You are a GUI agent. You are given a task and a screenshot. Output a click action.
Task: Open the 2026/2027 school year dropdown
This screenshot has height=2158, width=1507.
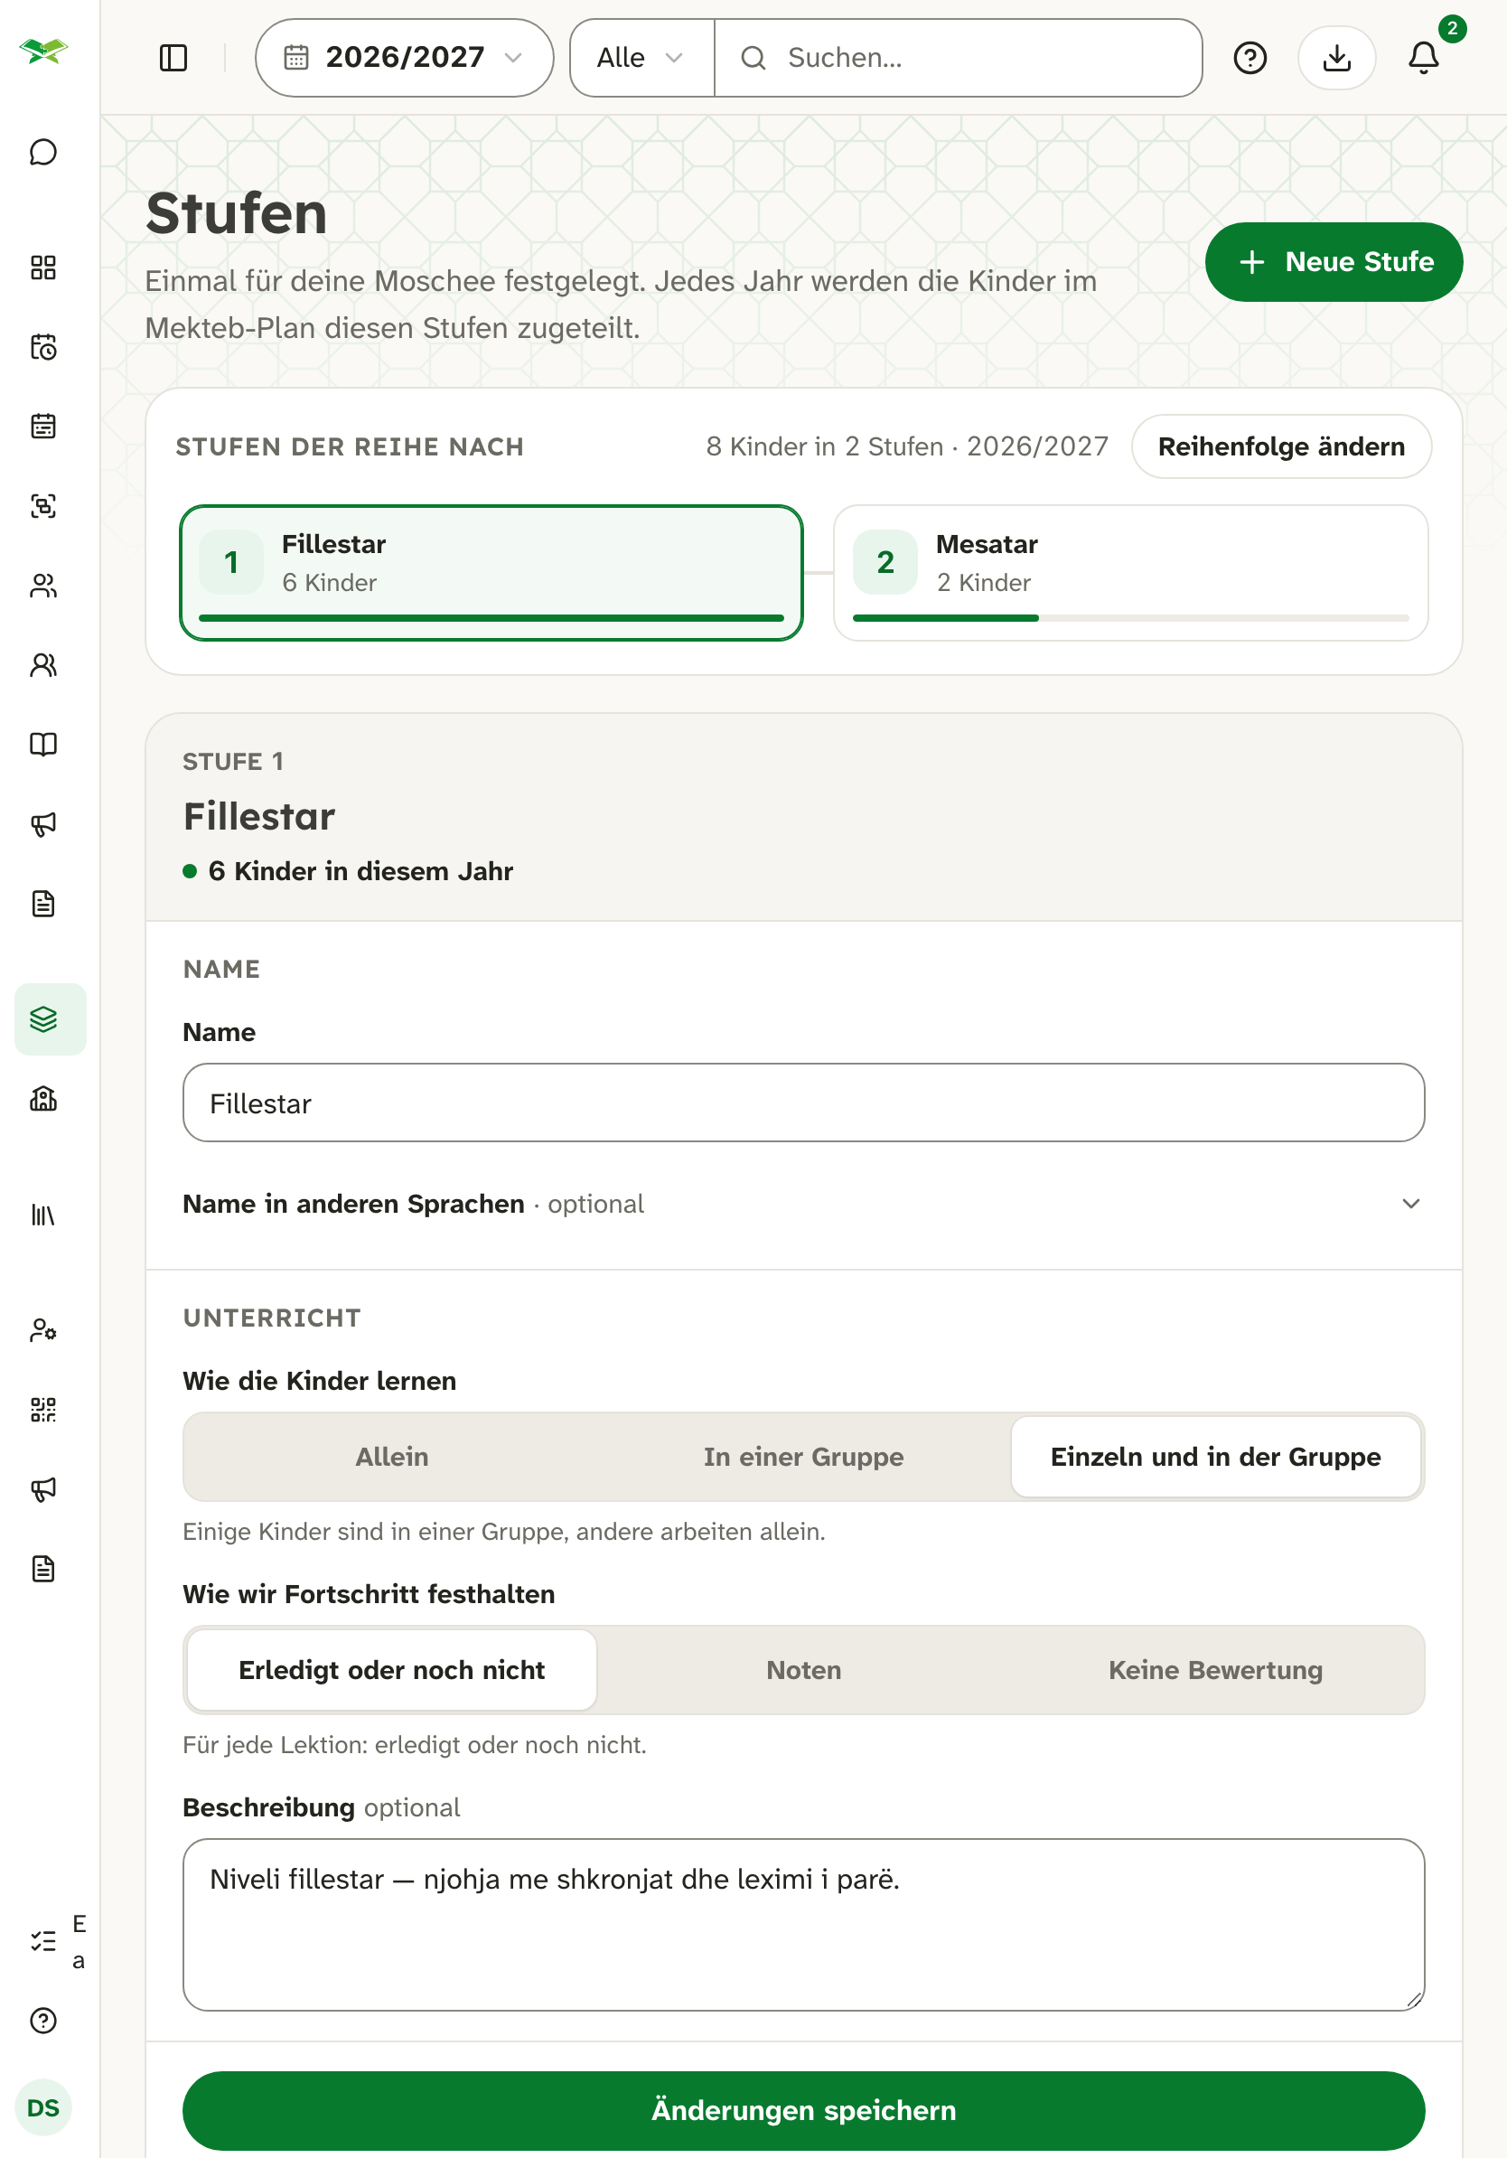coord(404,58)
